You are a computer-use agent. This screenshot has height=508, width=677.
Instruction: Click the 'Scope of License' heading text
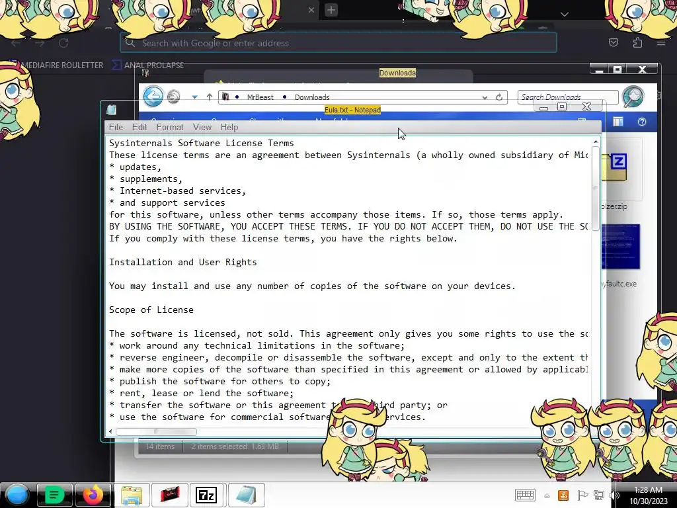coord(151,310)
